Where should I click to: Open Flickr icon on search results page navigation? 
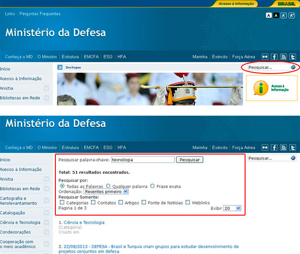[265, 148]
